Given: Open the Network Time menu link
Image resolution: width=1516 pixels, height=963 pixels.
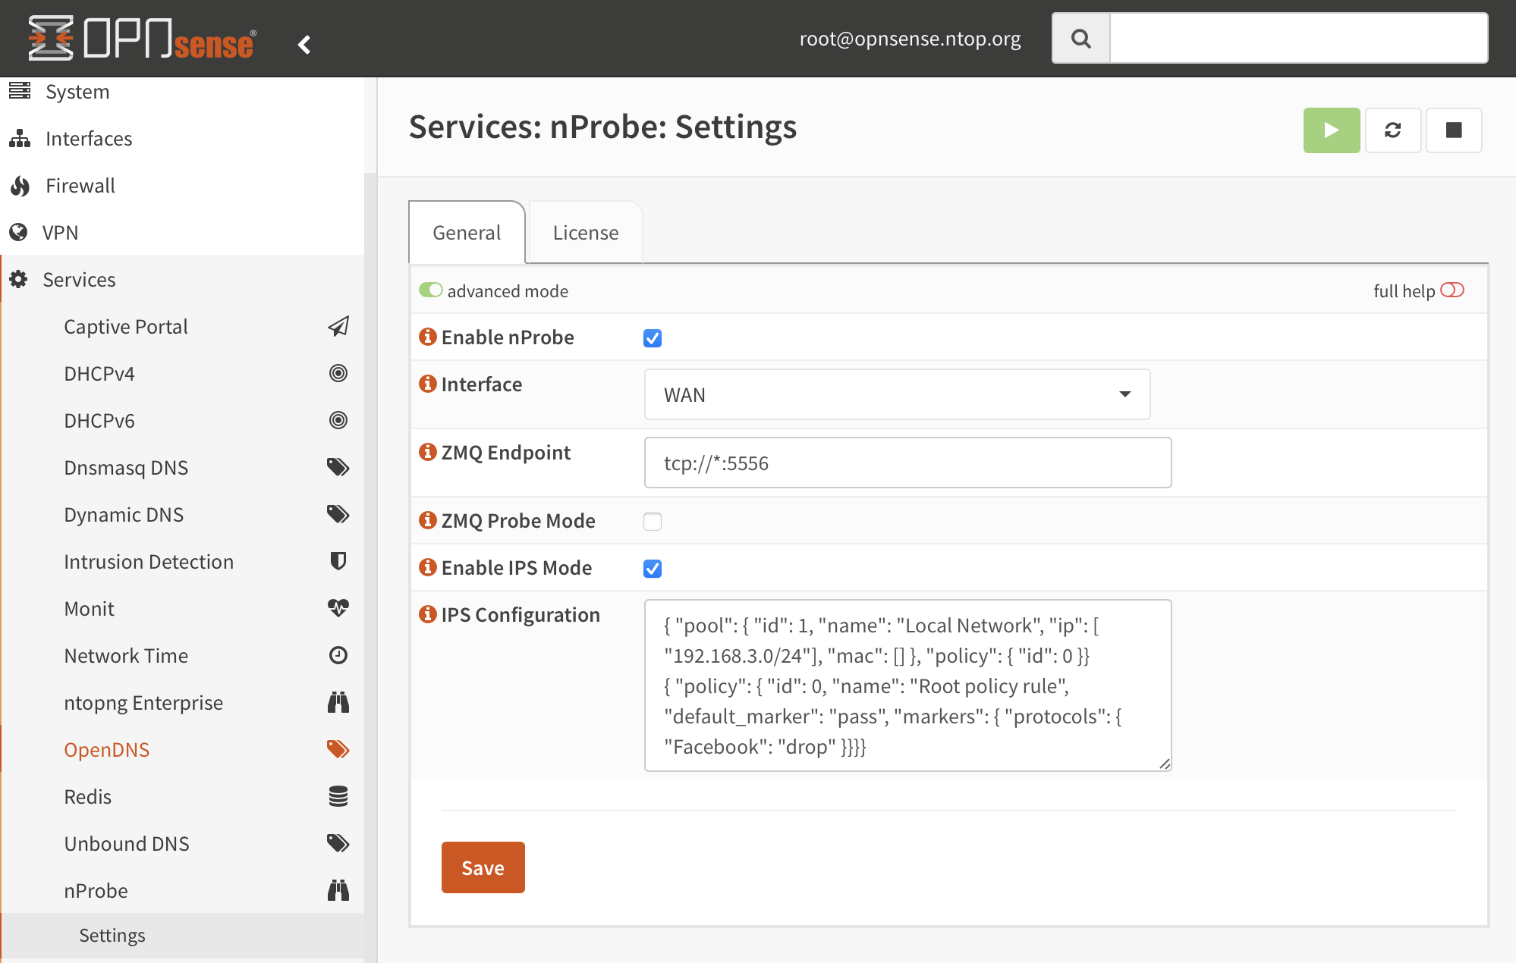Looking at the screenshot, I should click(x=126, y=656).
